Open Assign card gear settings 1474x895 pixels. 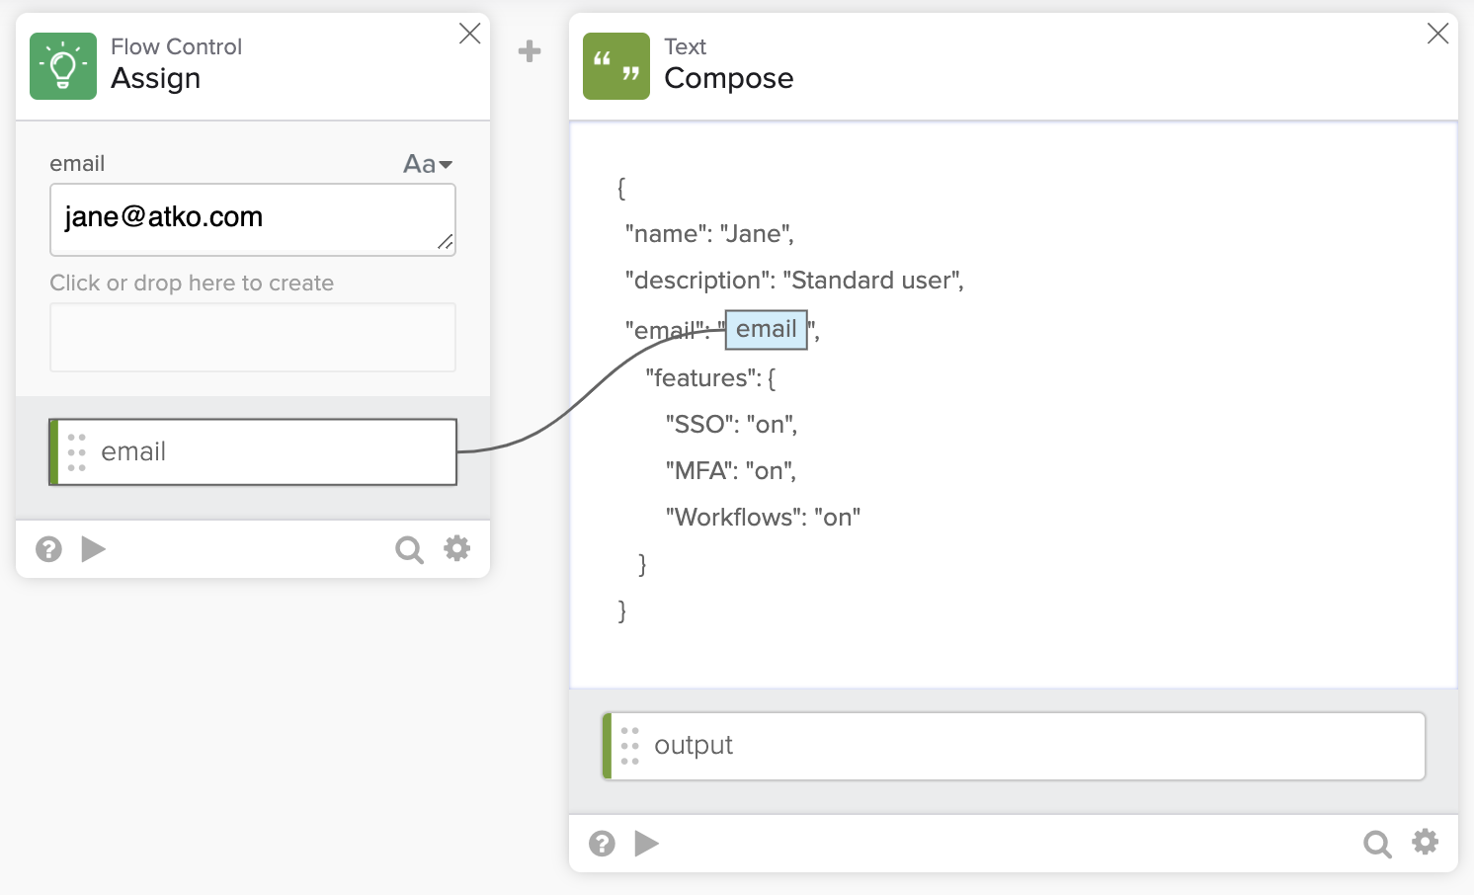[456, 548]
